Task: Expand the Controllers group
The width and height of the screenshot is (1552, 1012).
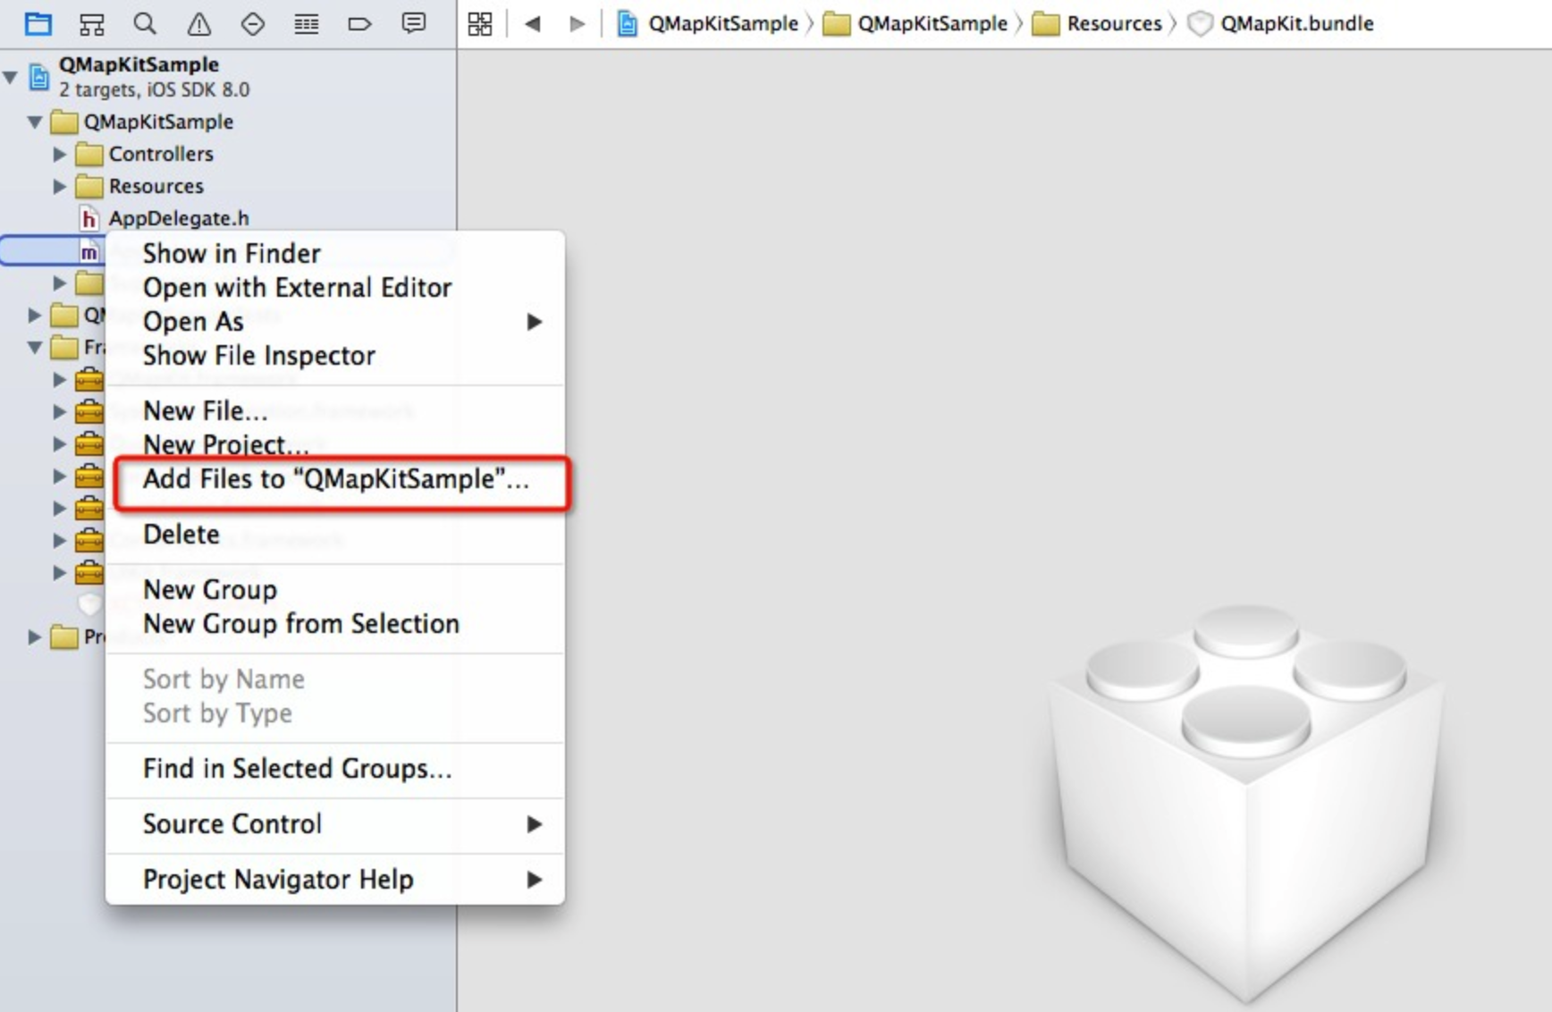Action: click(x=59, y=154)
